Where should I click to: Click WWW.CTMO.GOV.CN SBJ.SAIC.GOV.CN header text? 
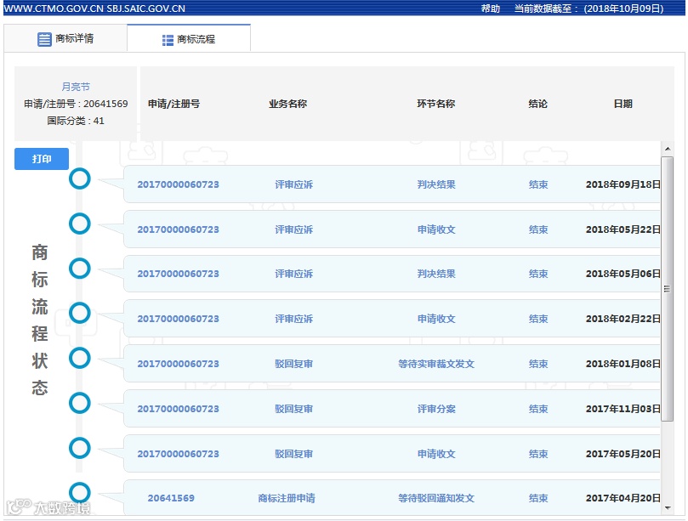coord(94,8)
